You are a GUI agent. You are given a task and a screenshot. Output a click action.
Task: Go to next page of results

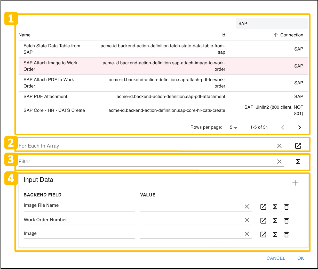tap(299, 127)
